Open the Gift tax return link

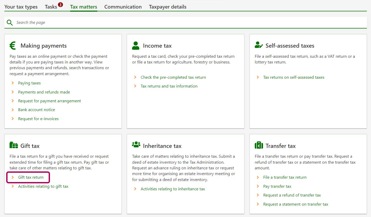tap(31, 177)
